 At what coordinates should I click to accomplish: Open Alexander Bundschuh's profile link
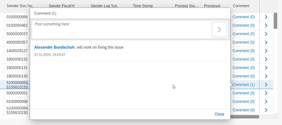click(x=55, y=47)
